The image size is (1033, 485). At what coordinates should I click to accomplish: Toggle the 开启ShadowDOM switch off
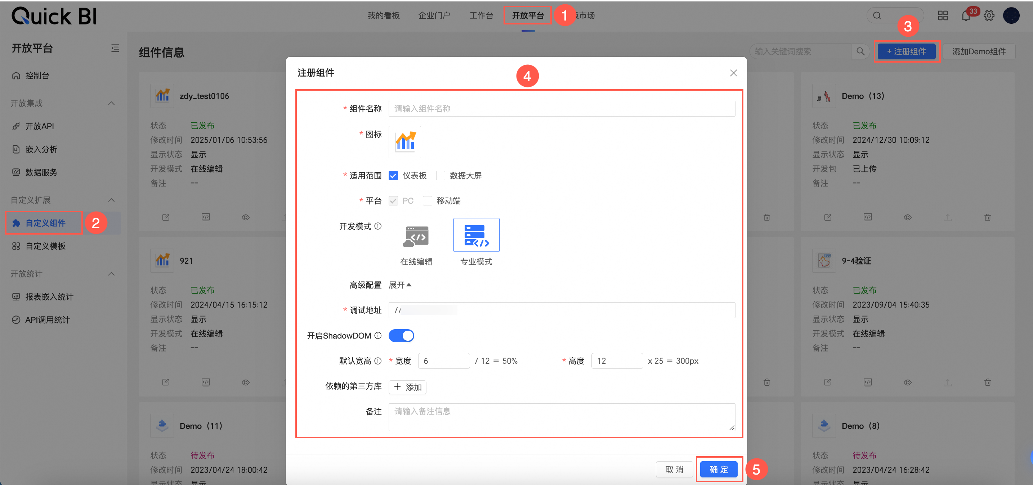tap(401, 336)
